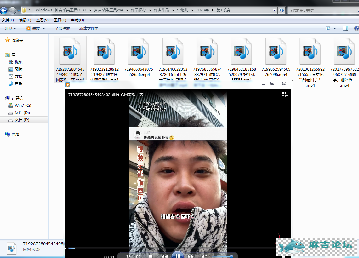Open the 图片 library
359x258 pixels.
click(x=15, y=69)
